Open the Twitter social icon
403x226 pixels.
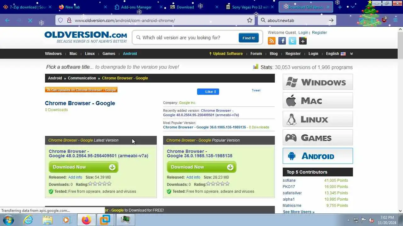coord(292,41)
